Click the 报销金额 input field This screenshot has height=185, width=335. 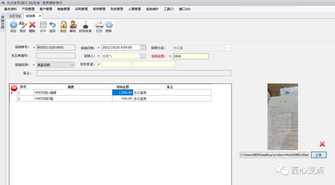(190, 56)
